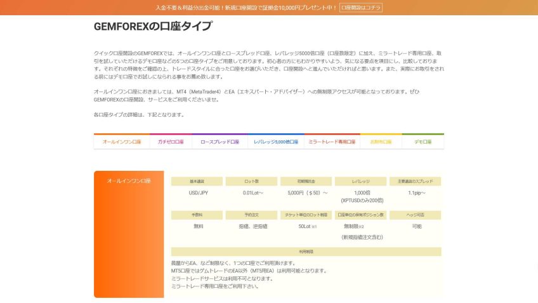Click the 初期預託金 header cell
Viewport: 538px width, 303px height.
click(x=306, y=181)
